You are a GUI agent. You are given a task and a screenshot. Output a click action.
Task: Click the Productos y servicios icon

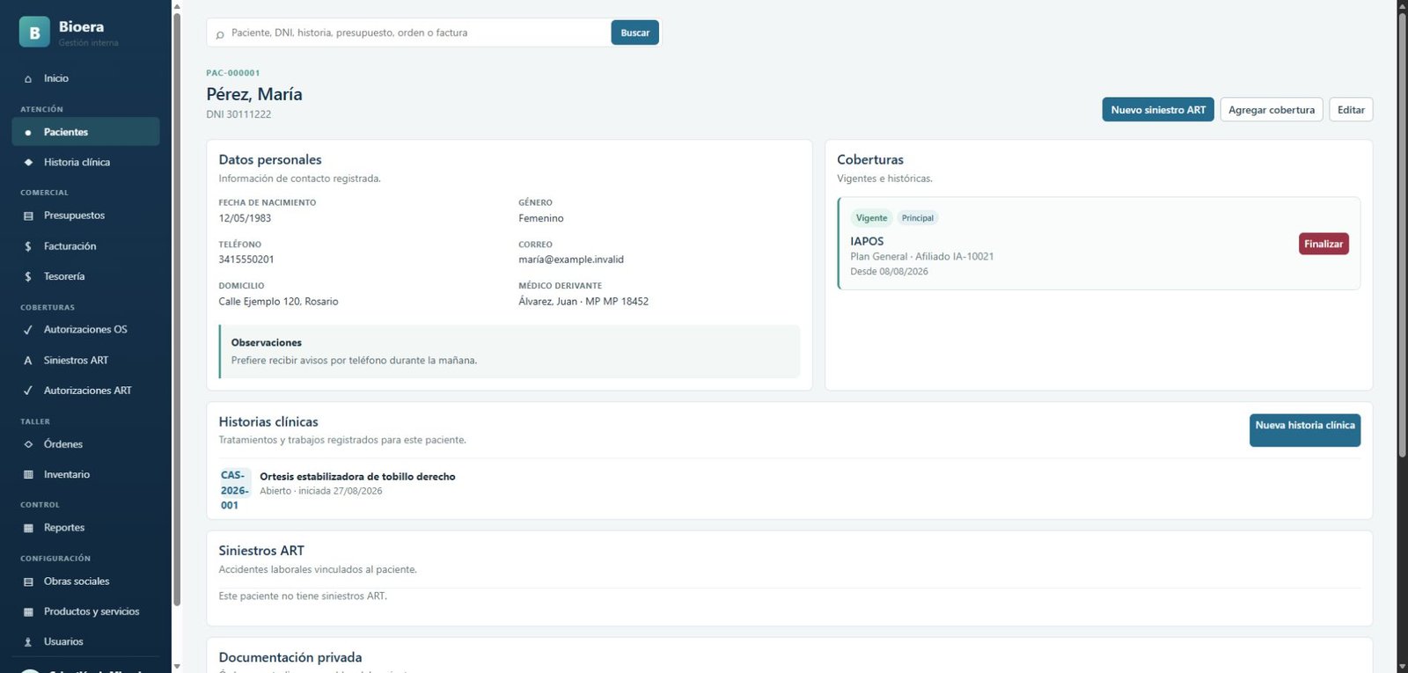[28, 612]
